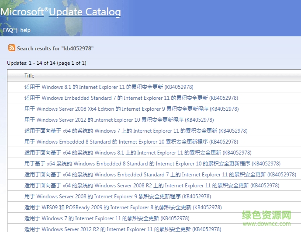
Task: Open Windows 8.1 Internet Explorer 11 update
Action: point(109,87)
